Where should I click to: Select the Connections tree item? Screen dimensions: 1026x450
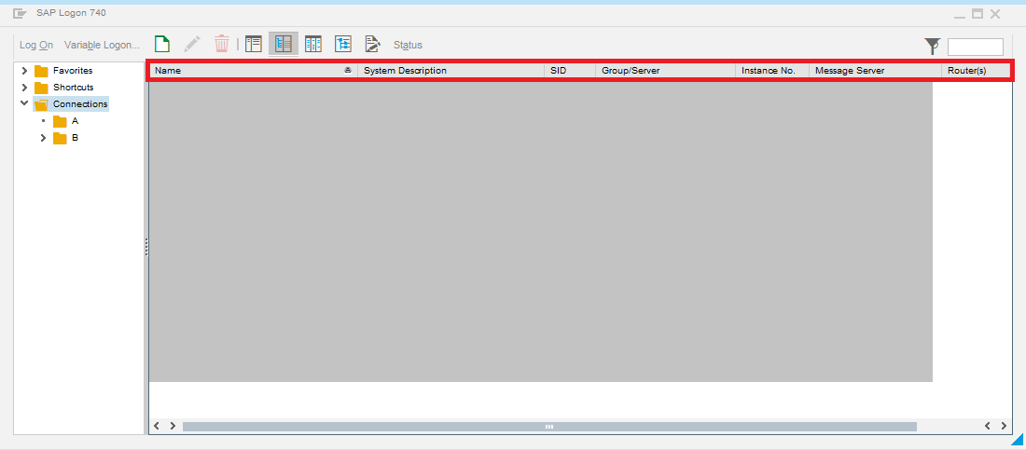coord(80,104)
